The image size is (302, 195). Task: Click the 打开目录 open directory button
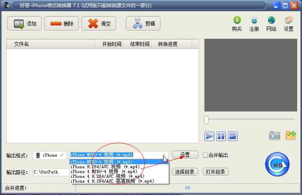click(216, 172)
